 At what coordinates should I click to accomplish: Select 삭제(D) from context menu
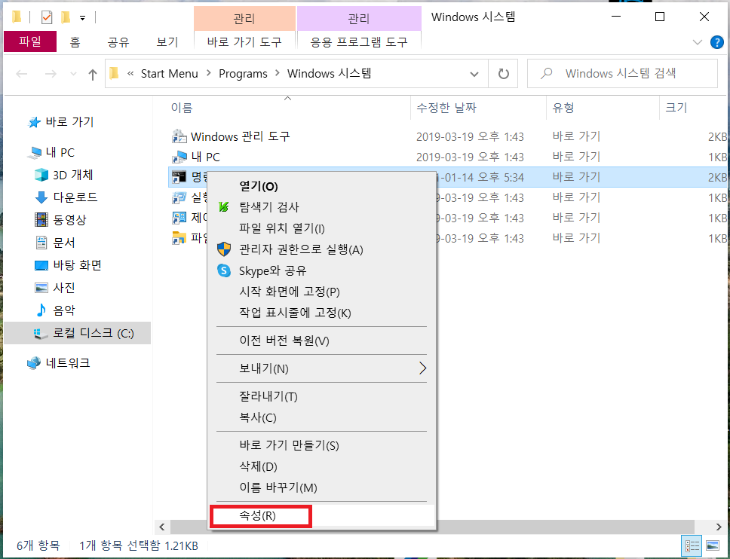(x=322, y=466)
